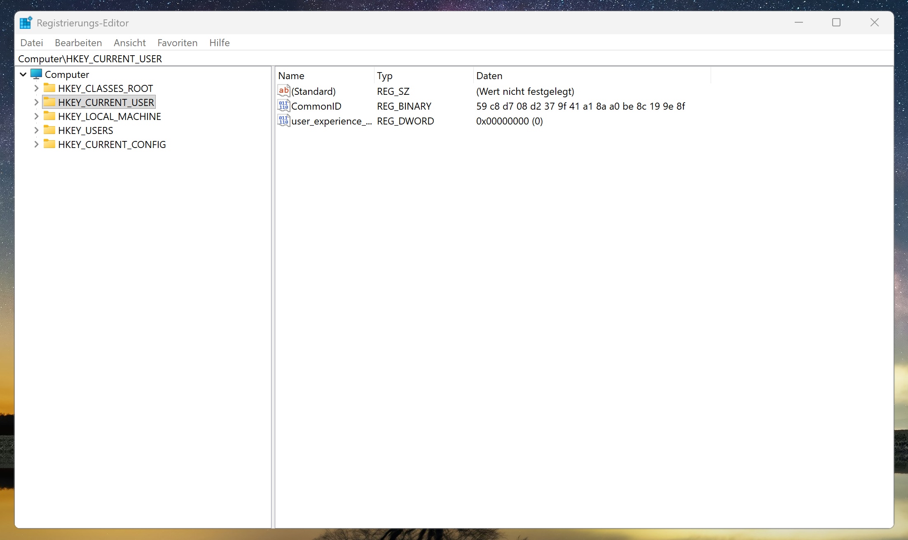This screenshot has height=540, width=908.
Task: Click the 0x00000000 (0) data cell
Action: tap(510, 121)
